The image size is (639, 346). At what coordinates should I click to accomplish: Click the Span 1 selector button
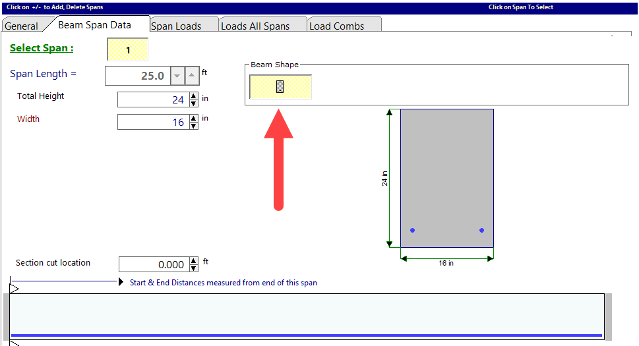pyautogui.click(x=128, y=50)
